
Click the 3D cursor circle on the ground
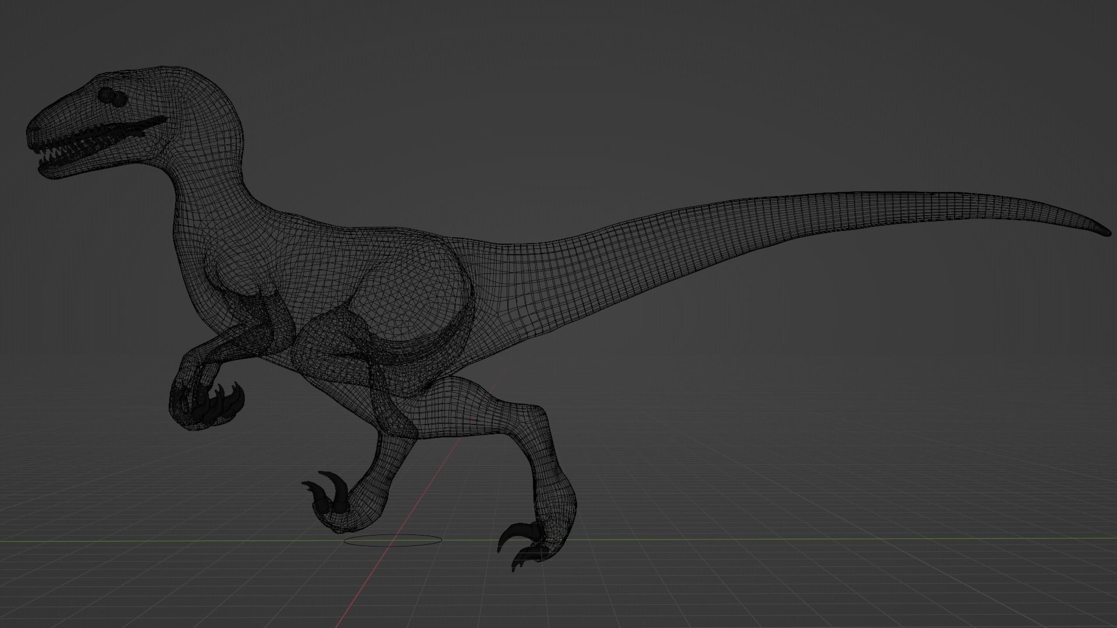tap(393, 540)
